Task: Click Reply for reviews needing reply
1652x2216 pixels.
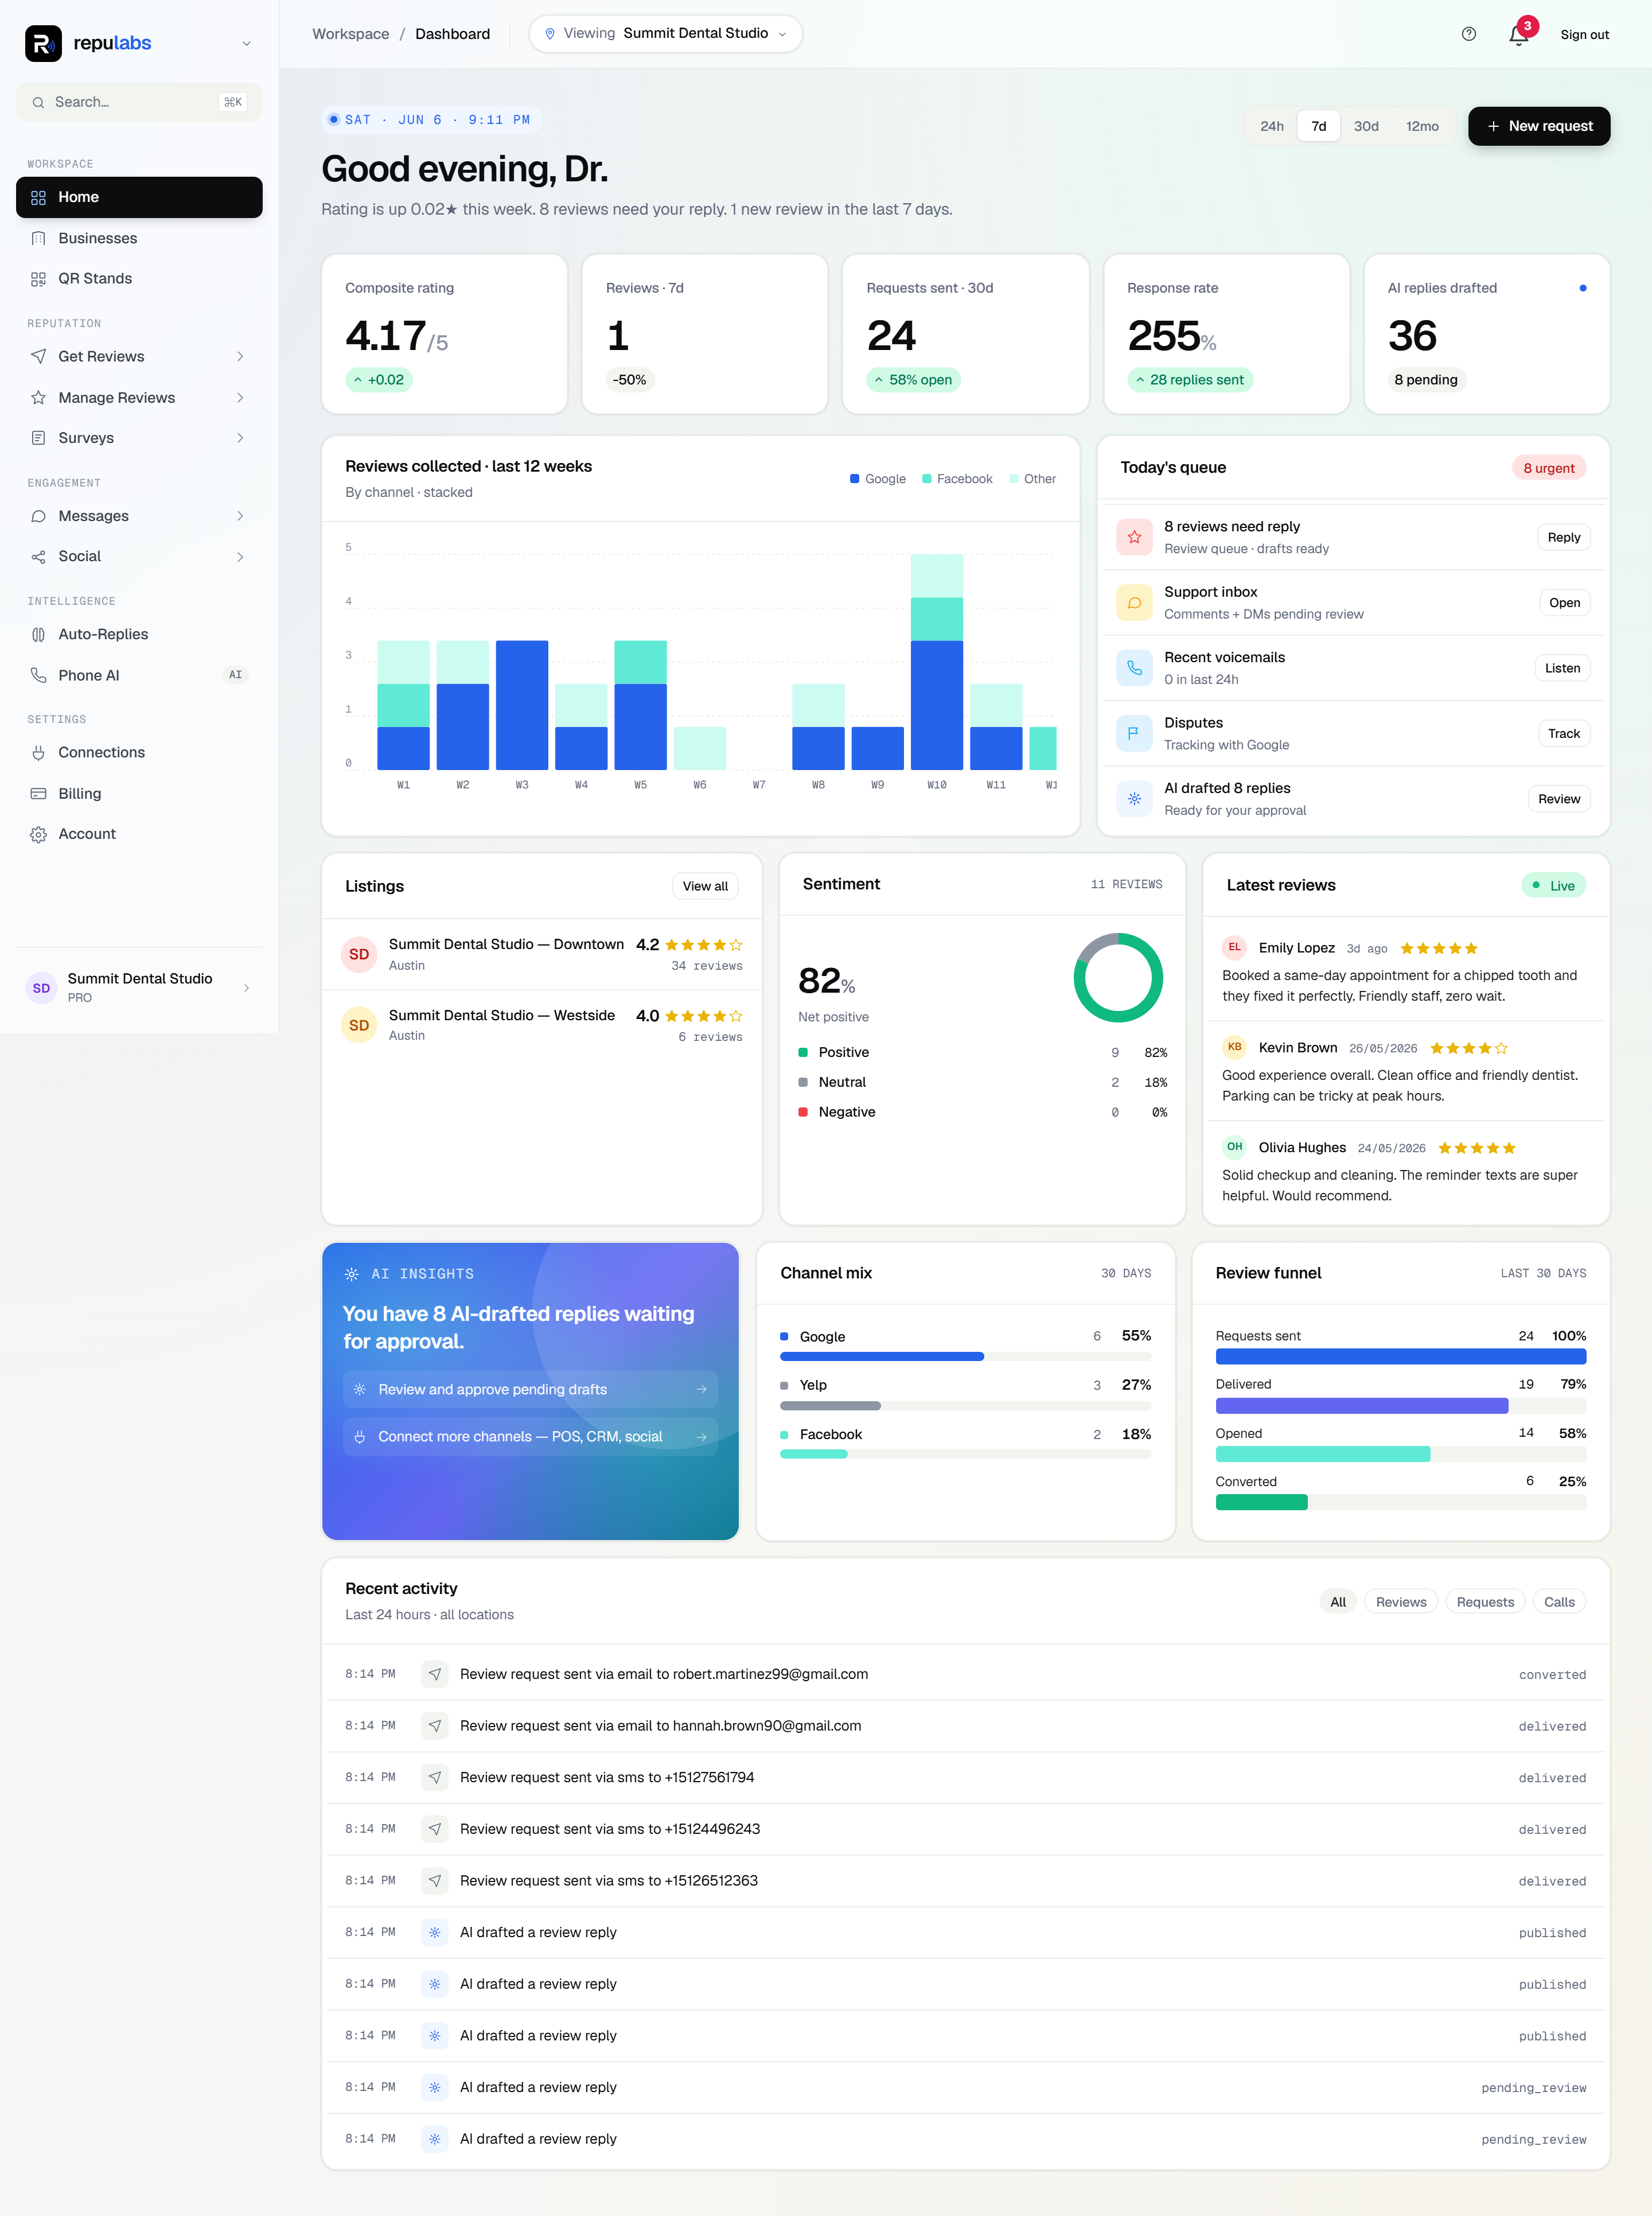Action: (1563, 537)
